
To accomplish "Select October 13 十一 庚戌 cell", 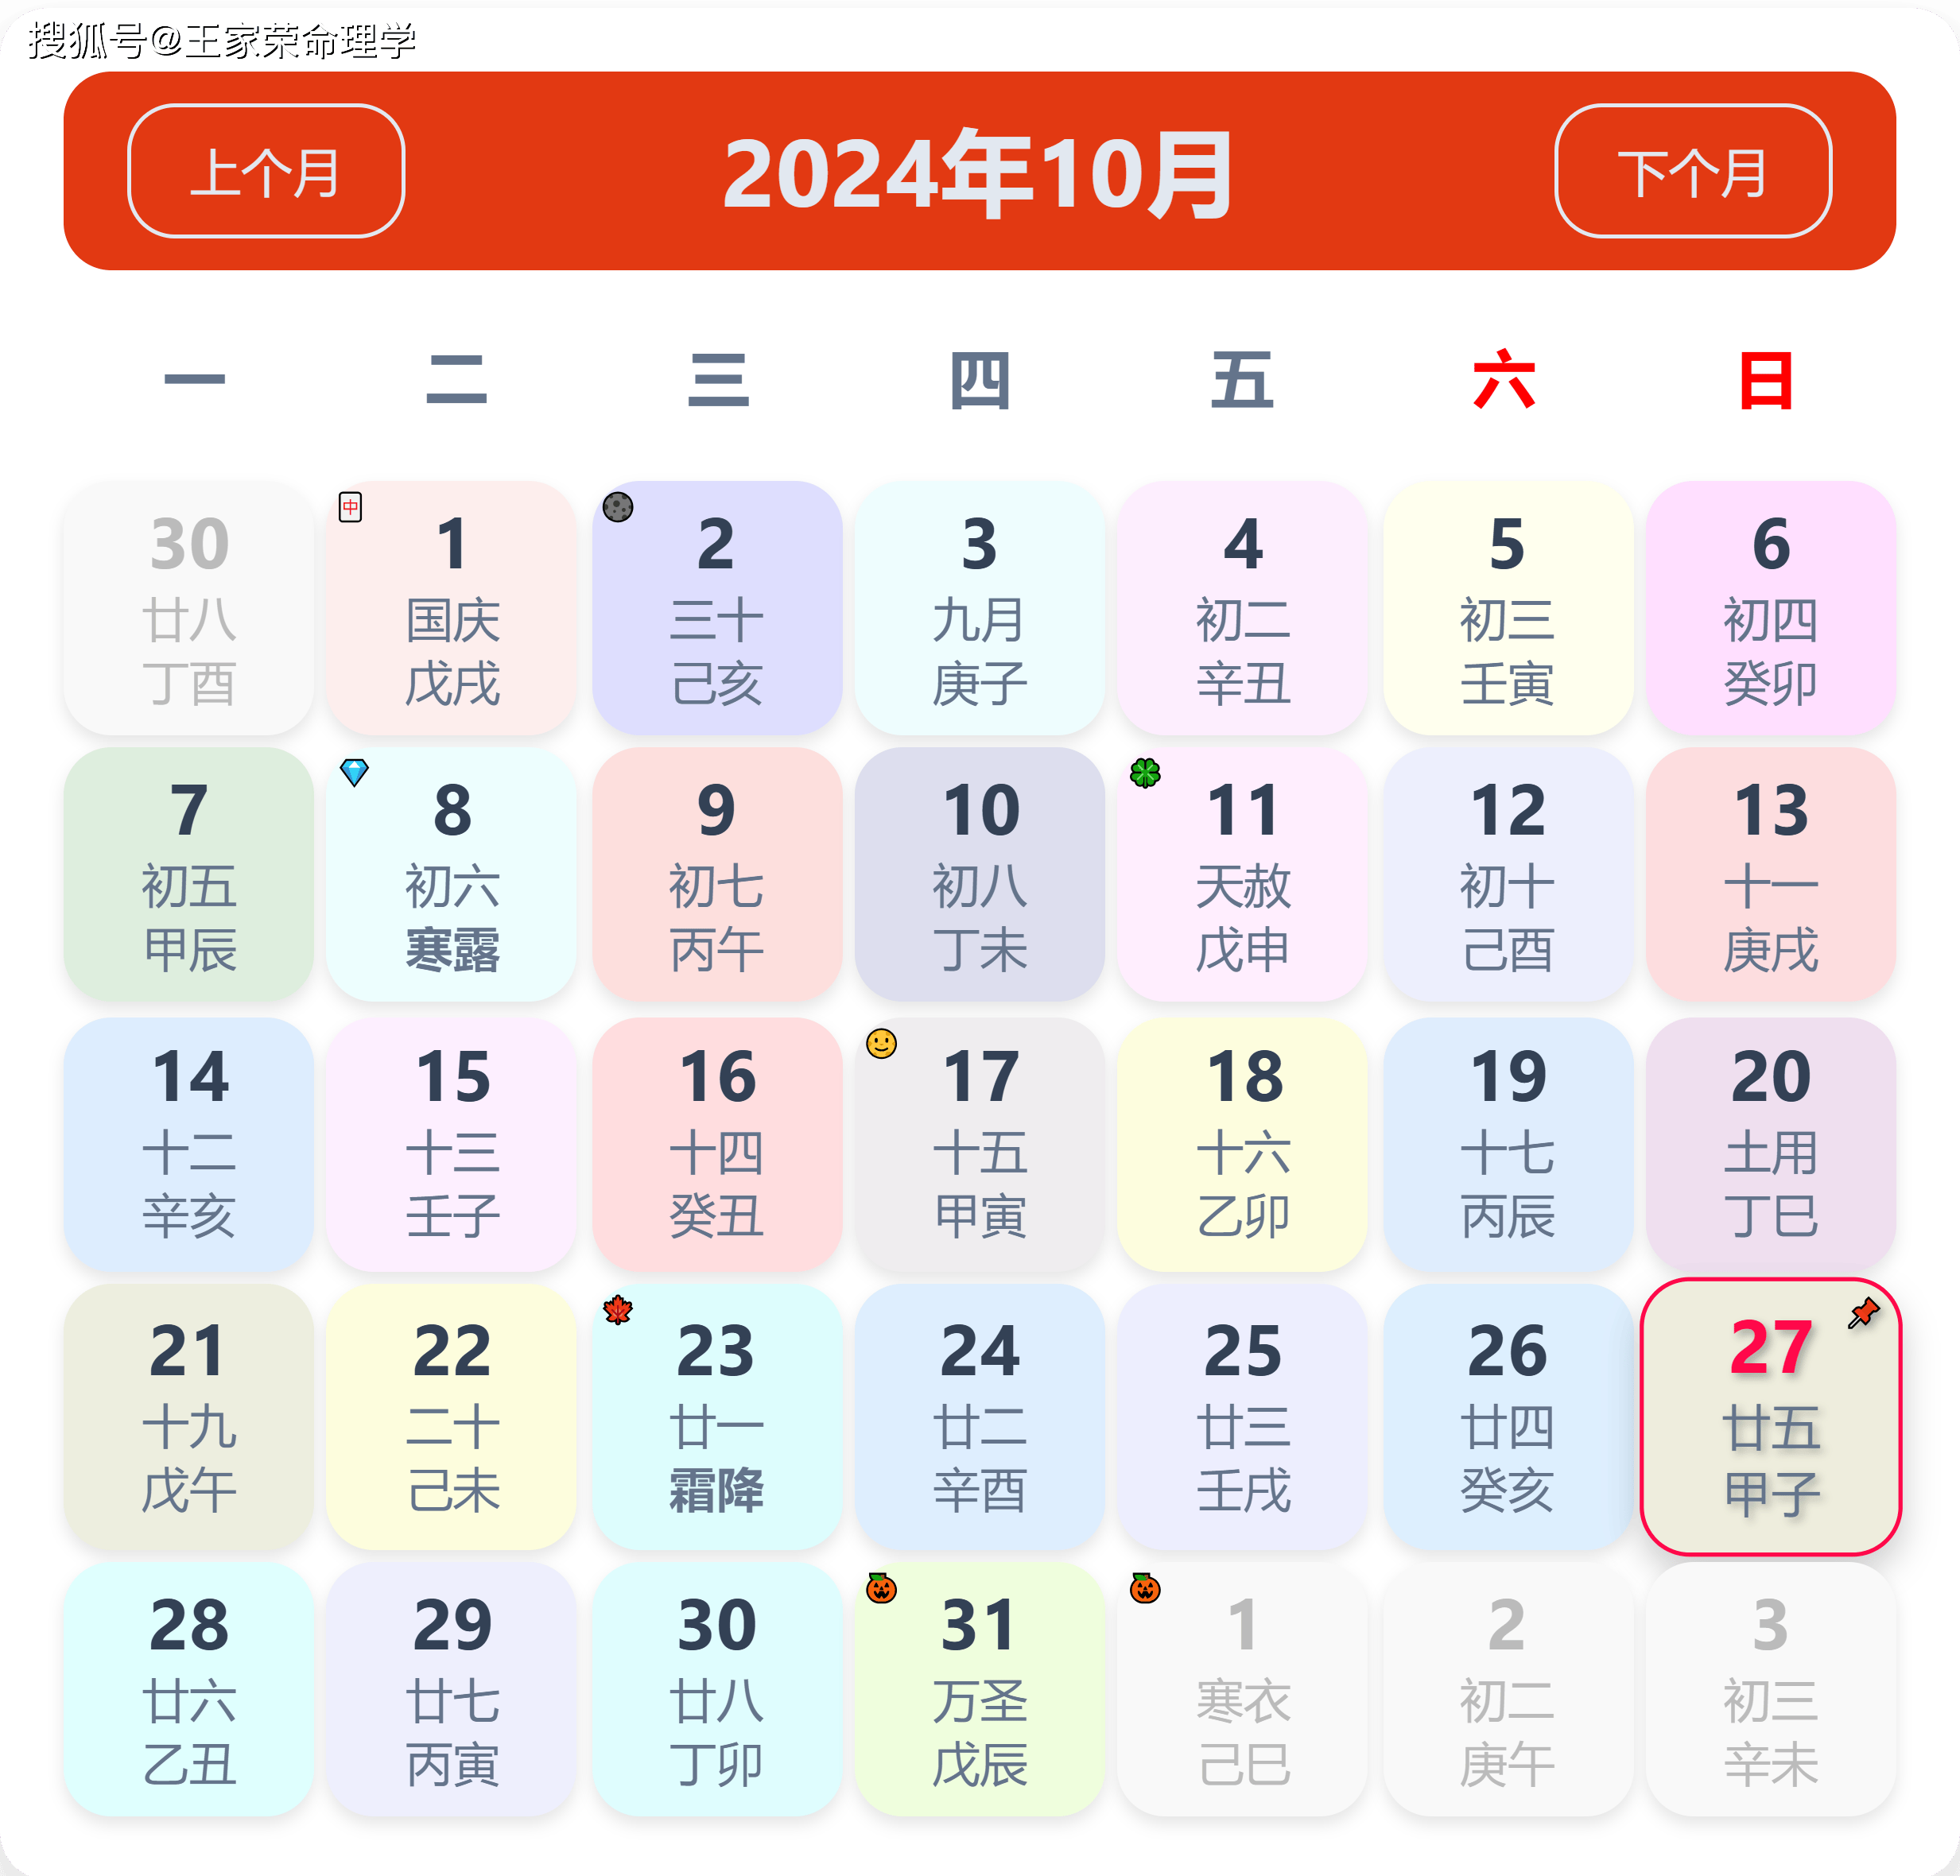I will (x=1771, y=874).
